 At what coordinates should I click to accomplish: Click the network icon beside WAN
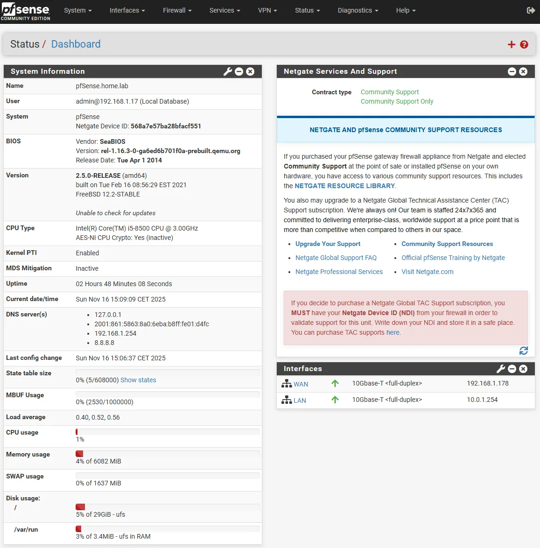pos(286,383)
